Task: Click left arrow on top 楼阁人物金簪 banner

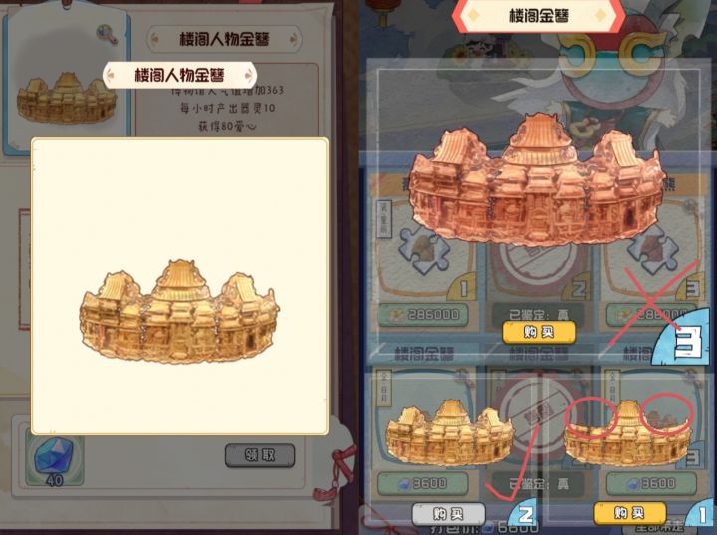Action: pos(154,40)
